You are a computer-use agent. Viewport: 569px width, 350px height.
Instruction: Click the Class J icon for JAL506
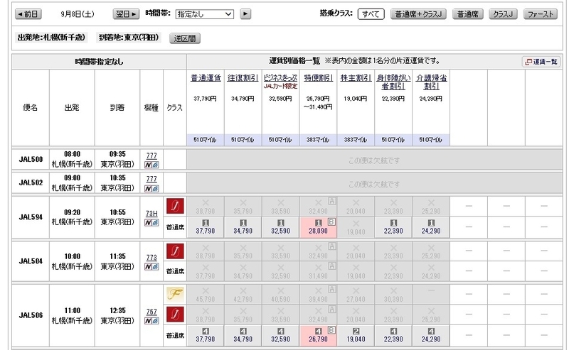click(175, 315)
